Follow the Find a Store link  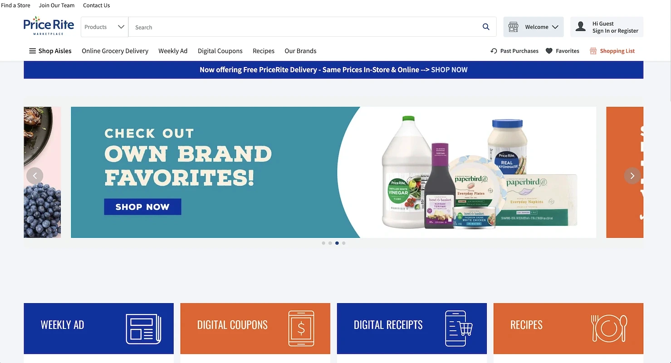pos(15,5)
